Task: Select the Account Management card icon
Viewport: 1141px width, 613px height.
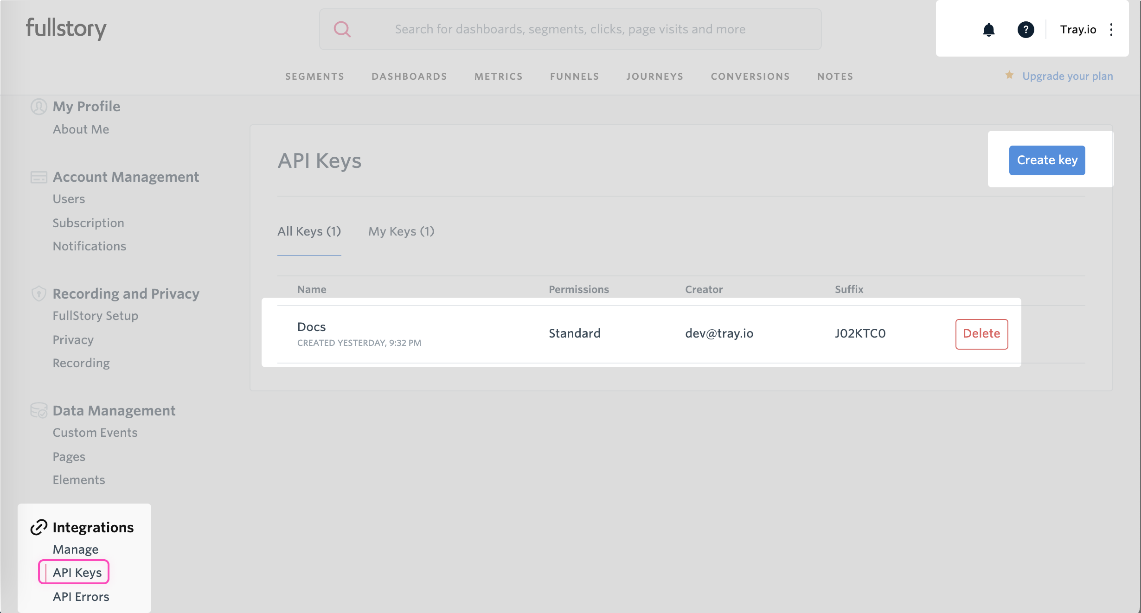Action: click(38, 177)
